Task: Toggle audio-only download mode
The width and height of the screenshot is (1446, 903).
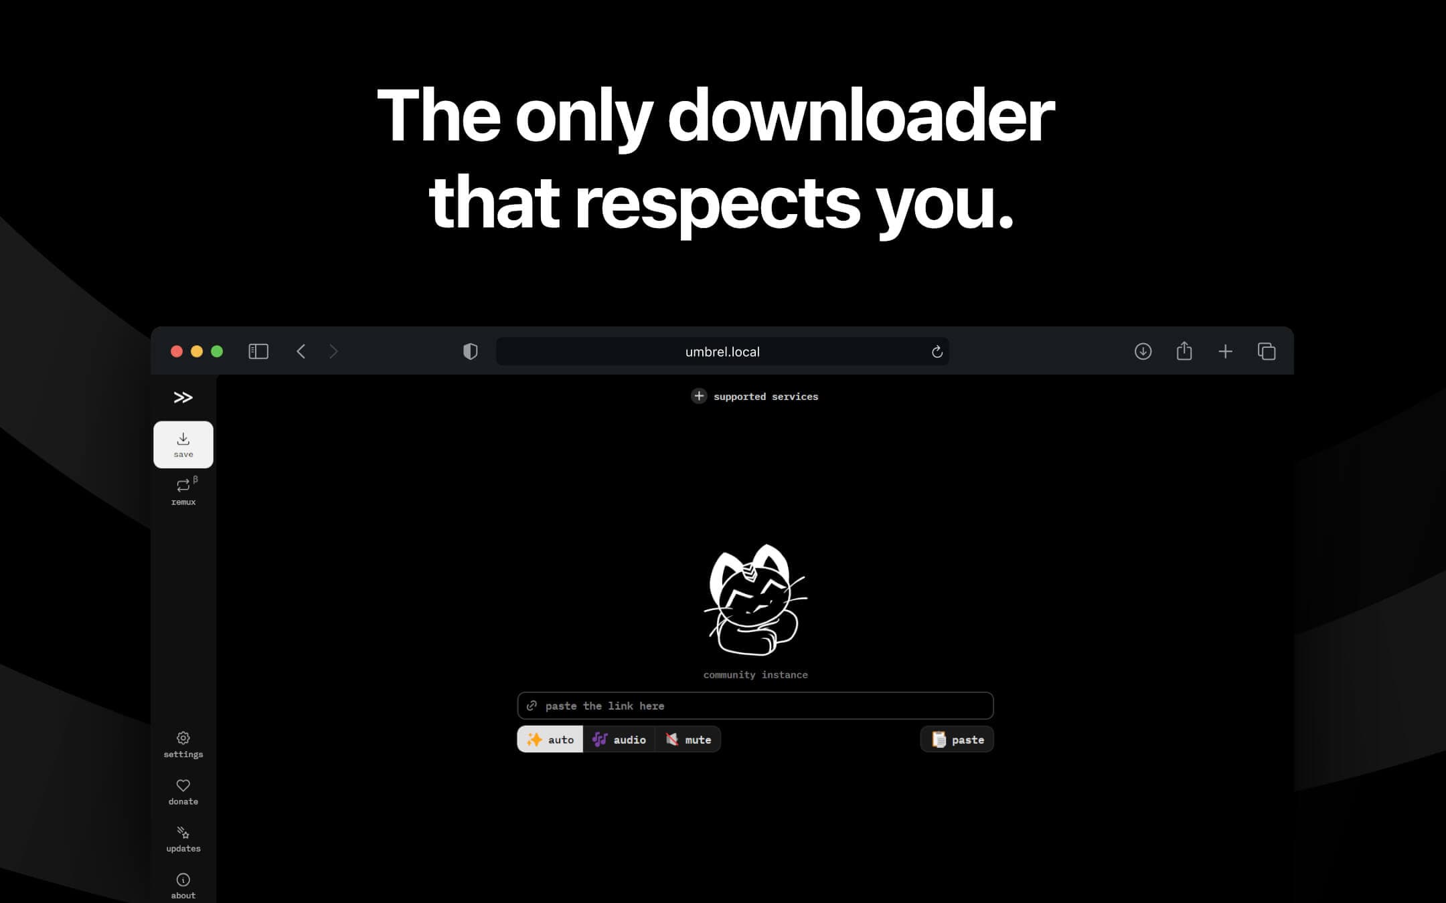Action: (619, 740)
